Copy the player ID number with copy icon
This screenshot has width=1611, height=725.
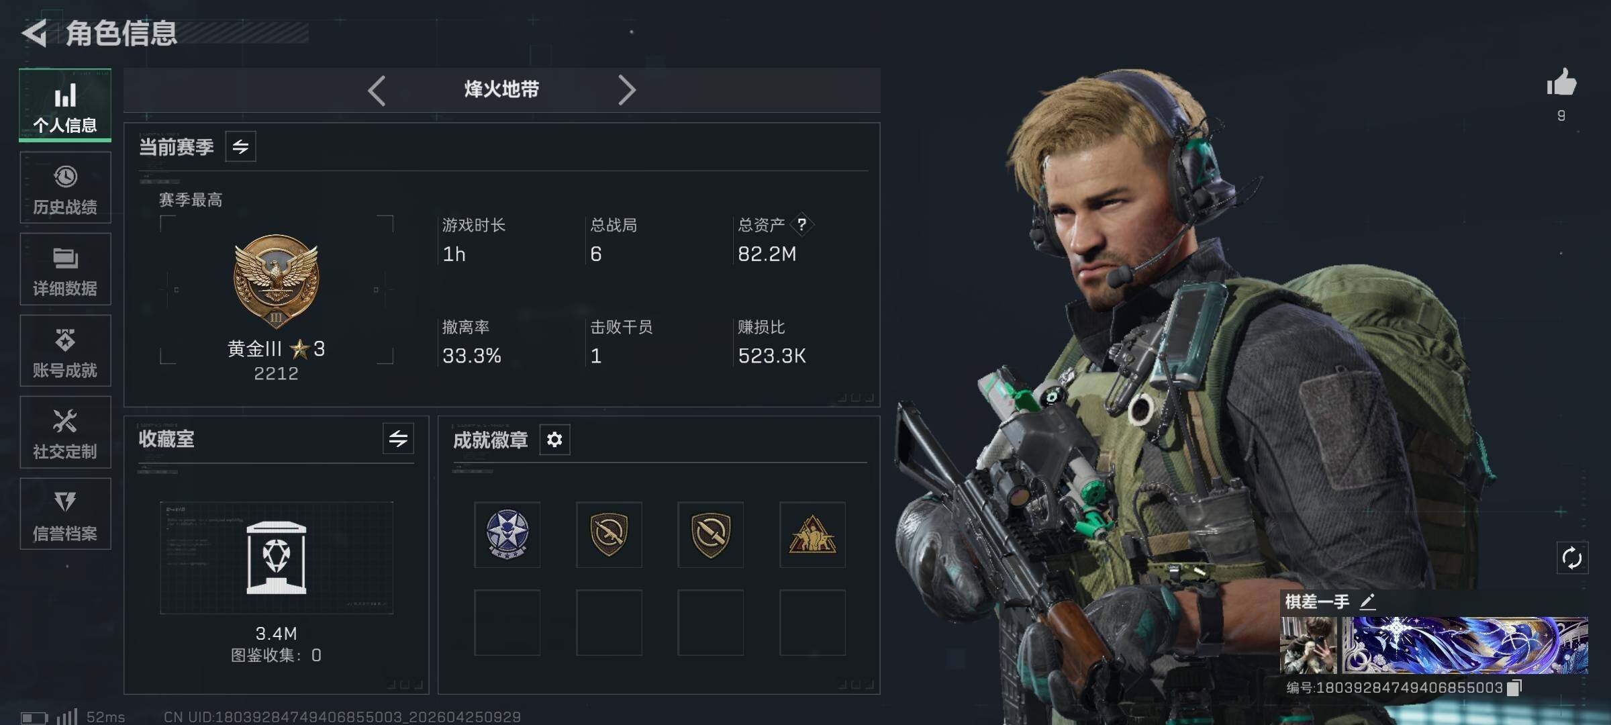[x=1515, y=687]
